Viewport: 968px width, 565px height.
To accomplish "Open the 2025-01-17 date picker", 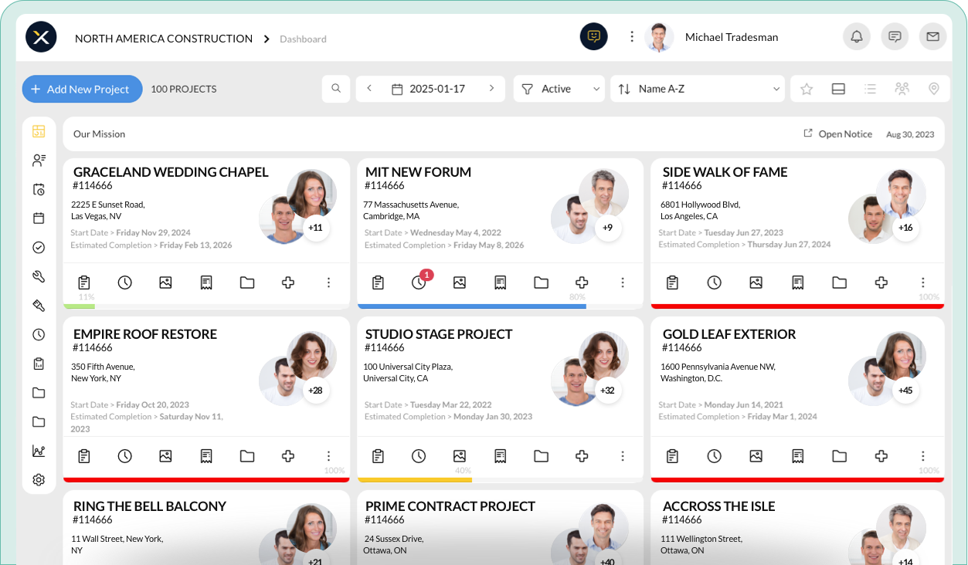I will point(429,89).
